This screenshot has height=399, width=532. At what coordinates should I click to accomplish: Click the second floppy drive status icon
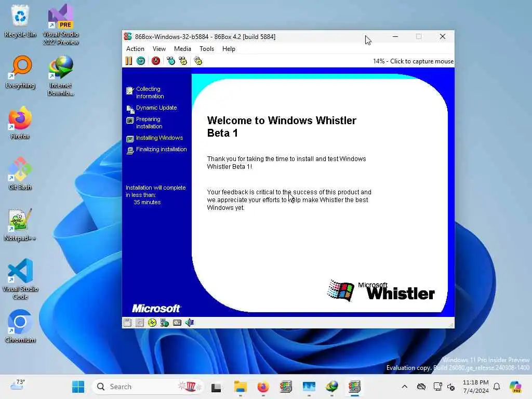[x=139, y=323]
